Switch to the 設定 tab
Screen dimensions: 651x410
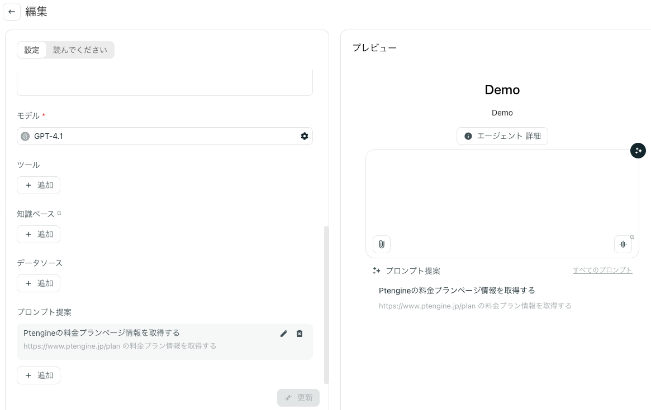pyautogui.click(x=32, y=50)
